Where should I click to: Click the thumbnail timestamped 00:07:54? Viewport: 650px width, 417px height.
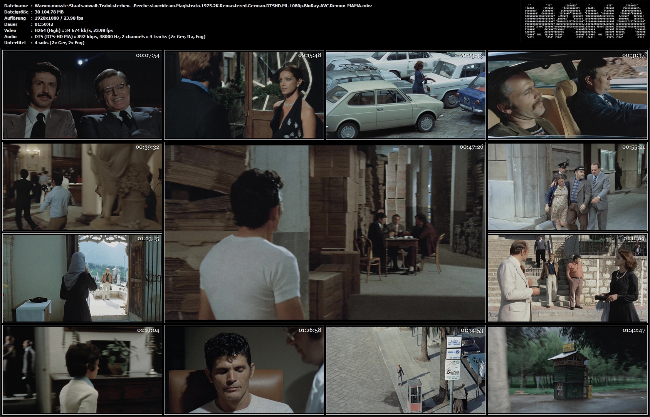coord(82,95)
